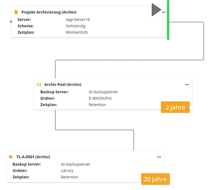Click the App-Server16 server value

(78, 20)
